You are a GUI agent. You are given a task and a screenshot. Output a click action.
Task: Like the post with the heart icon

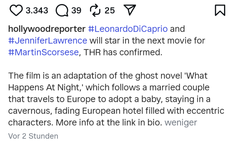(x=16, y=11)
